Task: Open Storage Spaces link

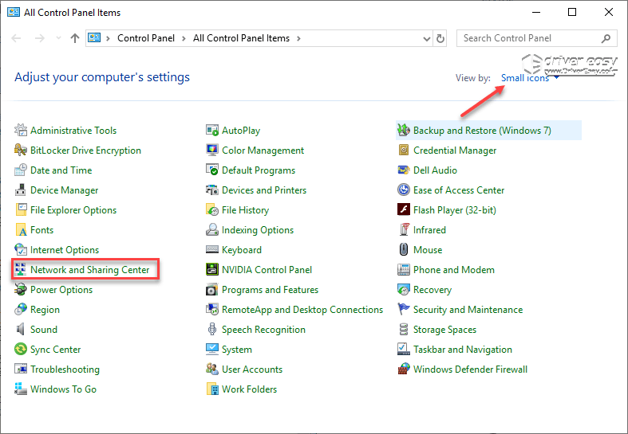Action: (444, 330)
